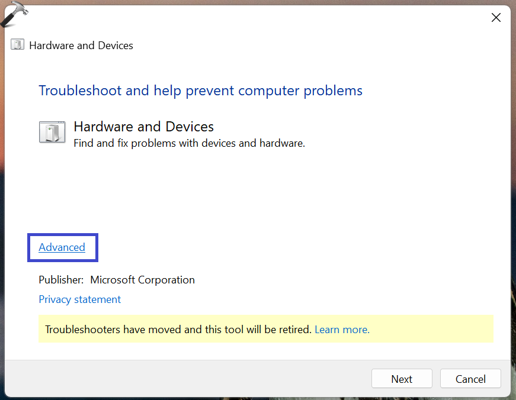The width and height of the screenshot is (516, 400).
Task: Open the Privacy statement link
Action: pos(79,299)
